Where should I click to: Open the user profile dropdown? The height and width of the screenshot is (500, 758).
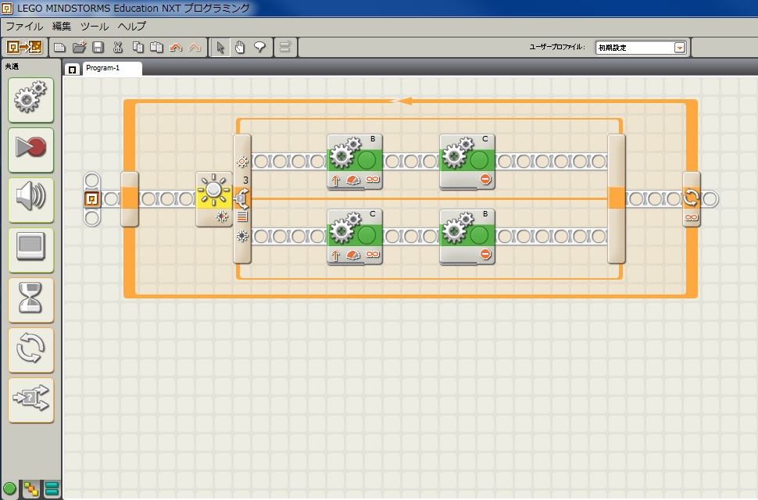[x=680, y=48]
